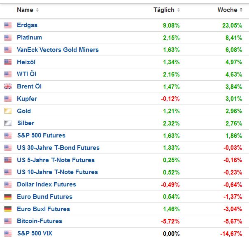Click the German flag beside Euro Buxl Futures
The image size is (249, 242).
8,209
